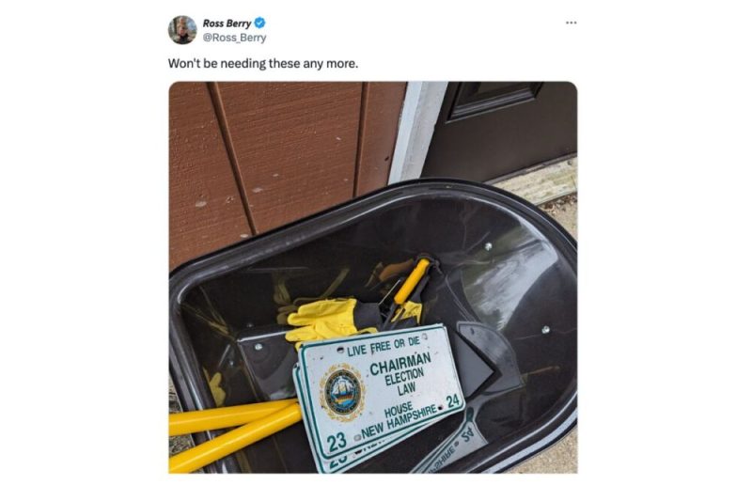Open the attached tweet photo
Image resolution: width=752 pixels, height=501 pixels.
point(373,277)
